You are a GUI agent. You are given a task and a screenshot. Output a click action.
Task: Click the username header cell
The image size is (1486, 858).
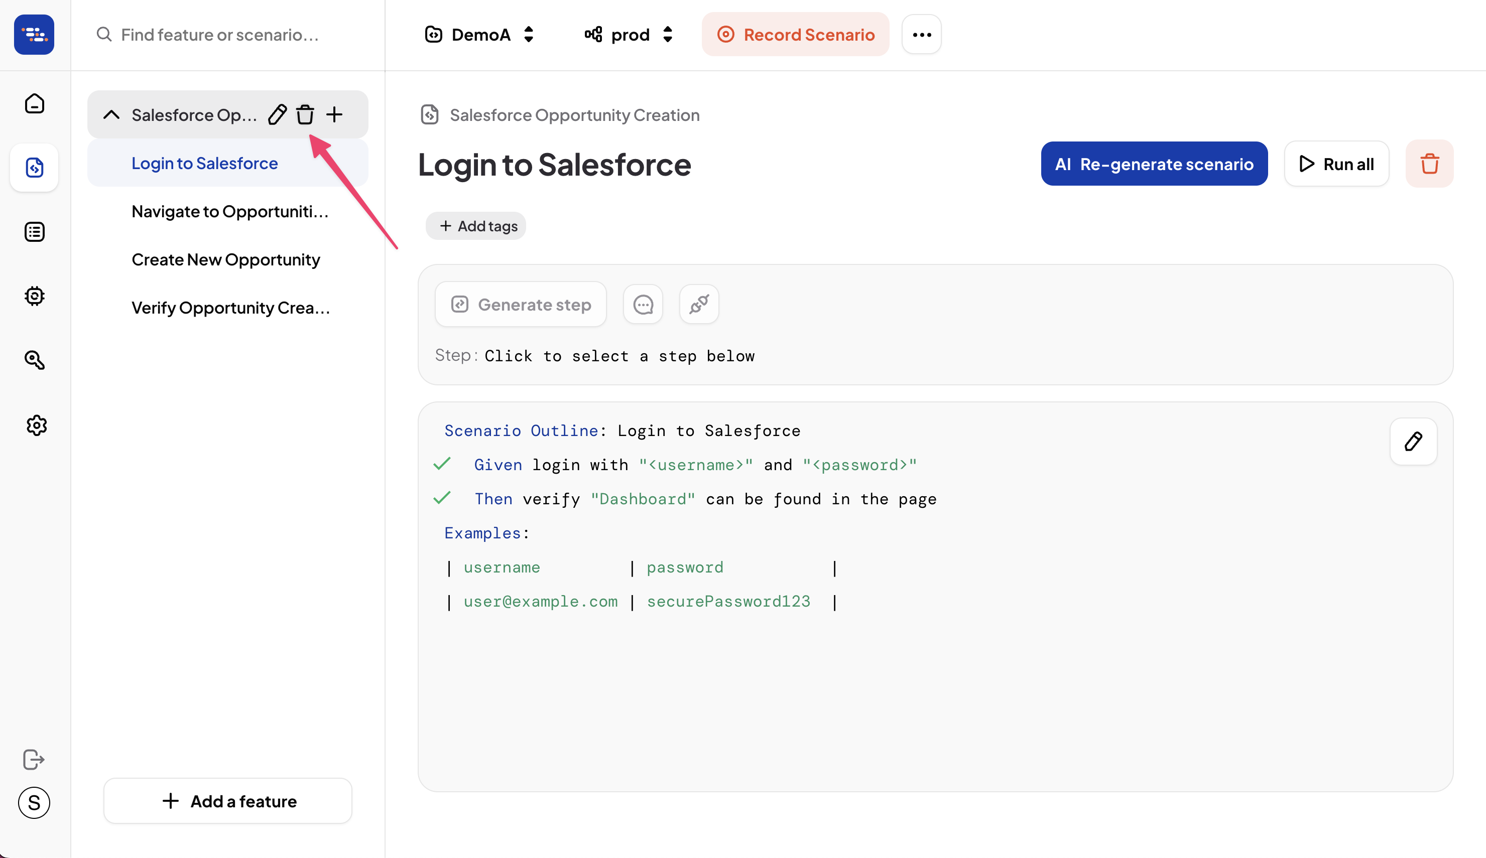click(x=502, y=567)
